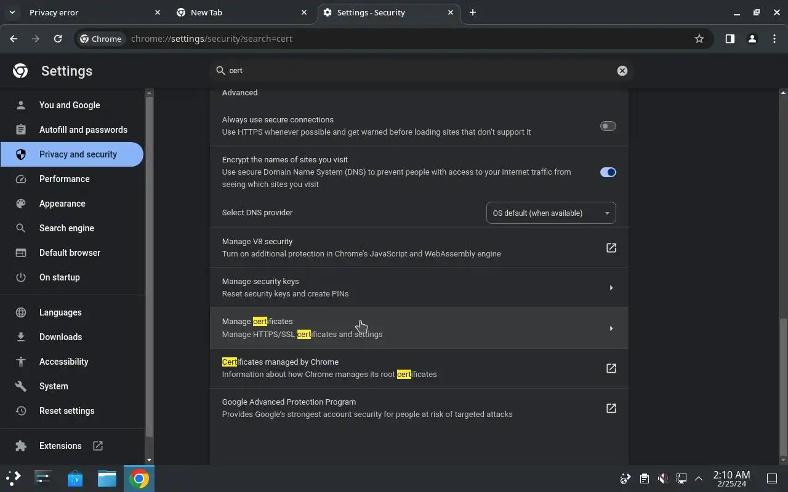Open Languages settings
The image size is (788, 492).
(71, 312)
